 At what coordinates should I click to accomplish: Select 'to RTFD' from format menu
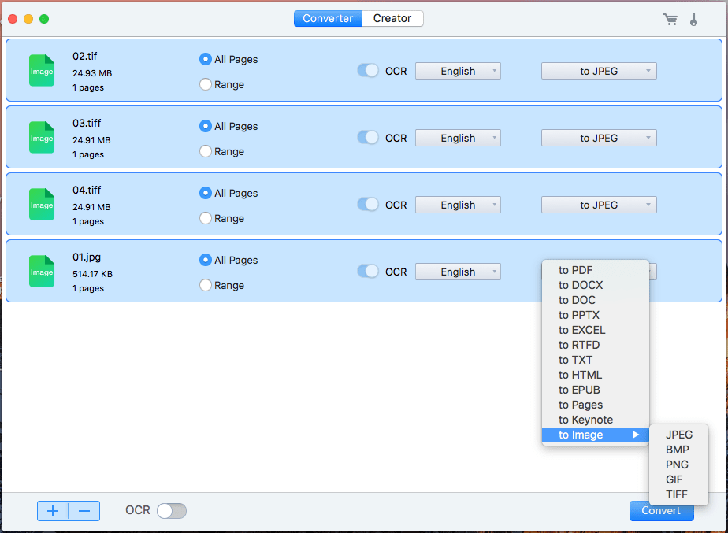pyautogui.click(x=595, y=345)
